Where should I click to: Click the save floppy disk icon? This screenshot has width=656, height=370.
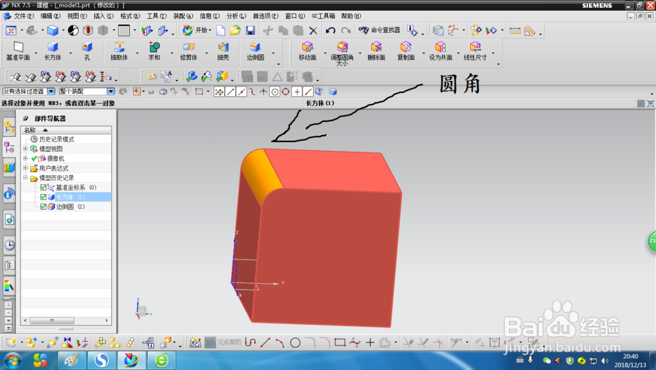[250, 31]
